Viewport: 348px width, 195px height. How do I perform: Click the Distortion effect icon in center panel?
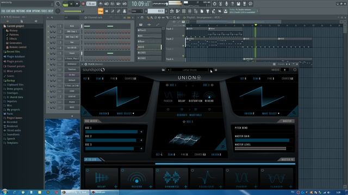(x=195, y=95)
